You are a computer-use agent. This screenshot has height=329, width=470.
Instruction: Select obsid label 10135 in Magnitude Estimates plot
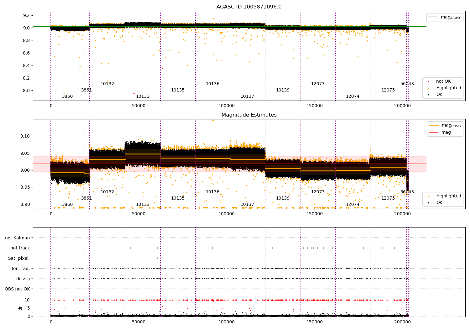point(178,198)
